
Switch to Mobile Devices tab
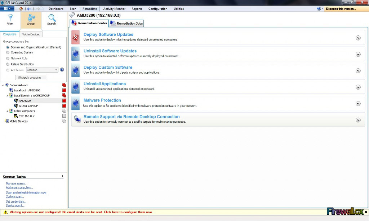tap(31, 34)
